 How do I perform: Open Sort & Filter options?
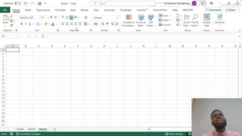[186, 21]
